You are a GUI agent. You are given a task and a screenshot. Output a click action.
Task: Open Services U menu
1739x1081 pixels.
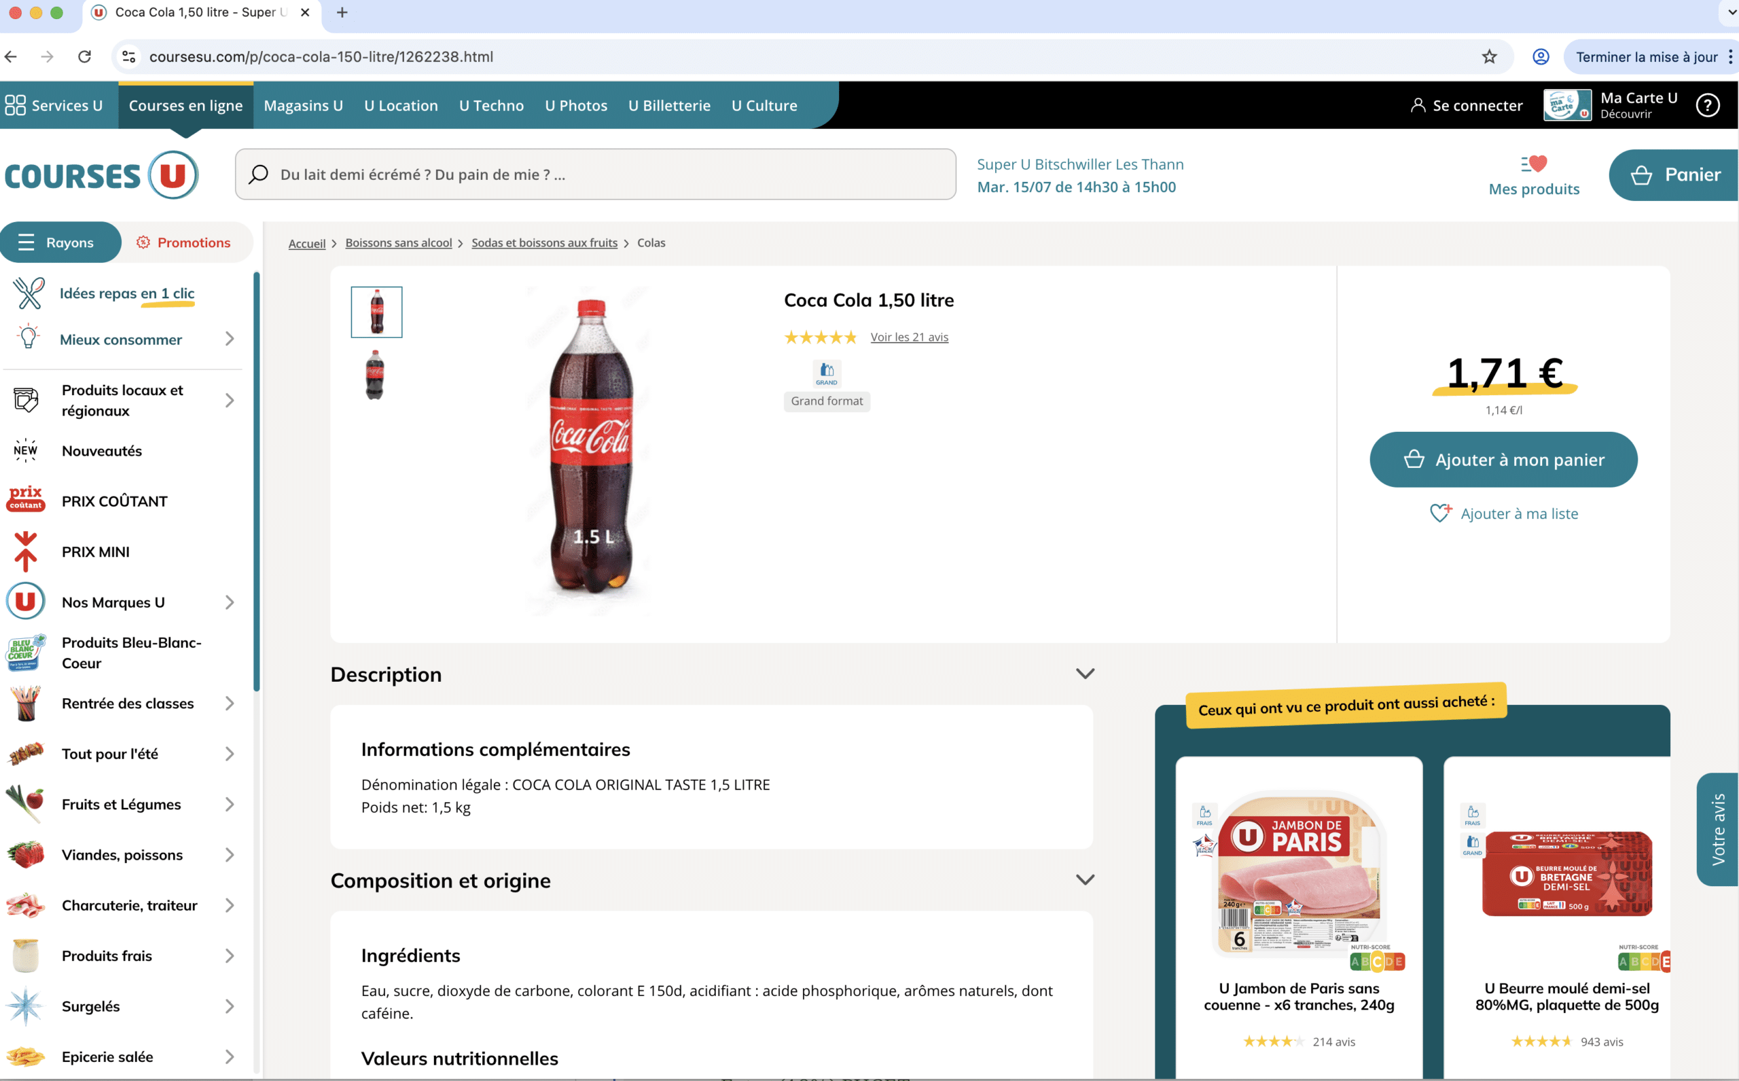click(54, 105)
